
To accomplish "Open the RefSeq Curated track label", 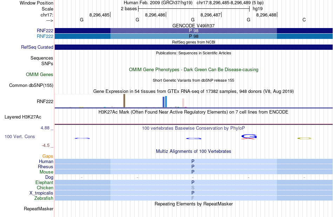I will (37, 47).
